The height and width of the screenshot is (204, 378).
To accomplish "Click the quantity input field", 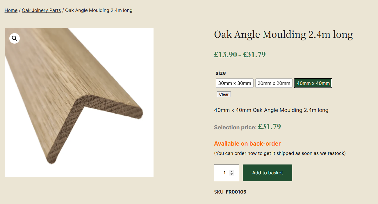I will [x=222, y=173].
